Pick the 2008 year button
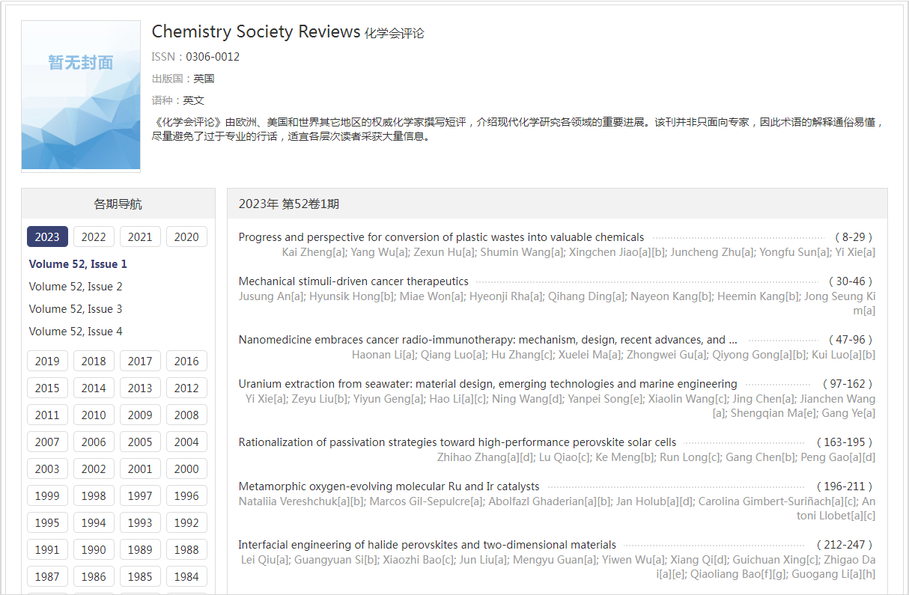The image size is (909, 595). [186, 415]
